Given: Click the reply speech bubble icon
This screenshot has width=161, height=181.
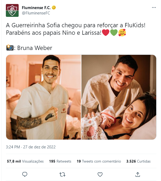Looking at the screenshot, I should click(24, 174).
